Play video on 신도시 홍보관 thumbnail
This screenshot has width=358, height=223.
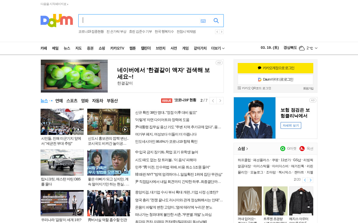[125, 129]
